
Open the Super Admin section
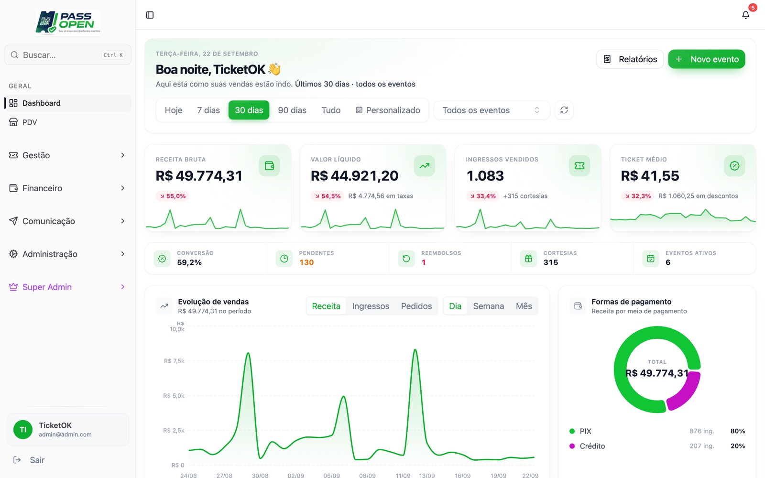tap(68, 287)
